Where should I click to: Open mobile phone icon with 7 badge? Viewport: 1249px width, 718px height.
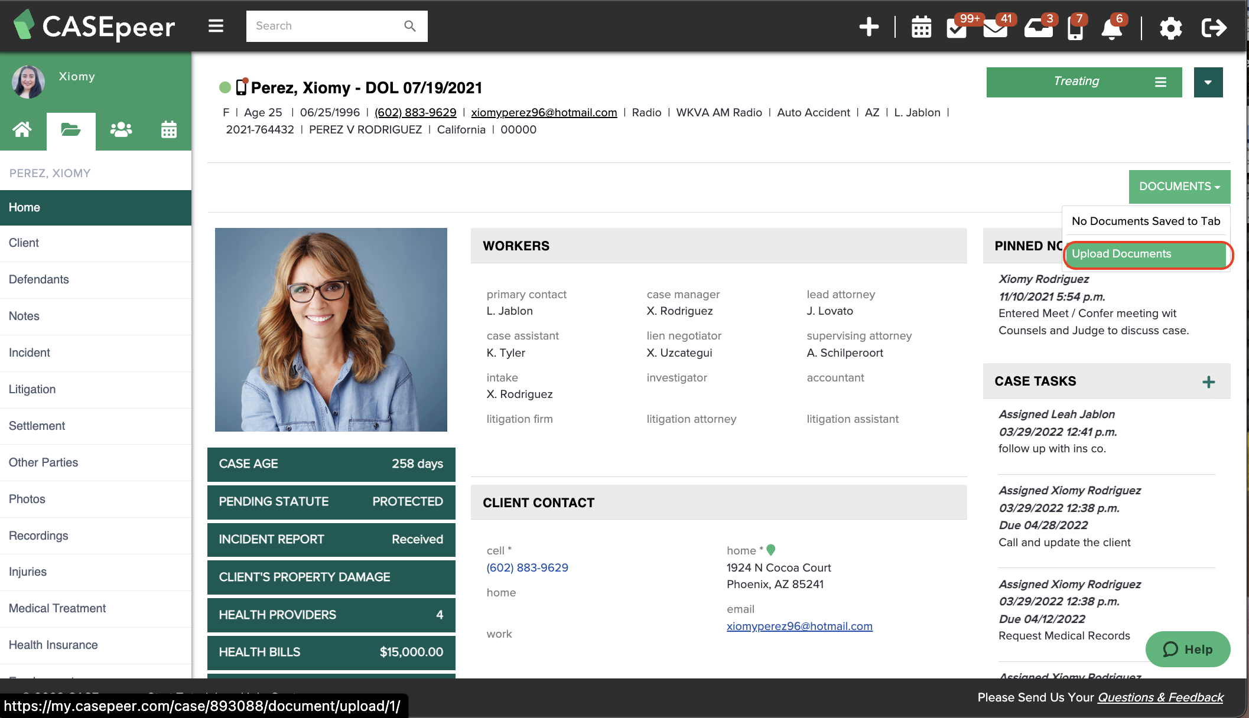[x=1075, y=27]
